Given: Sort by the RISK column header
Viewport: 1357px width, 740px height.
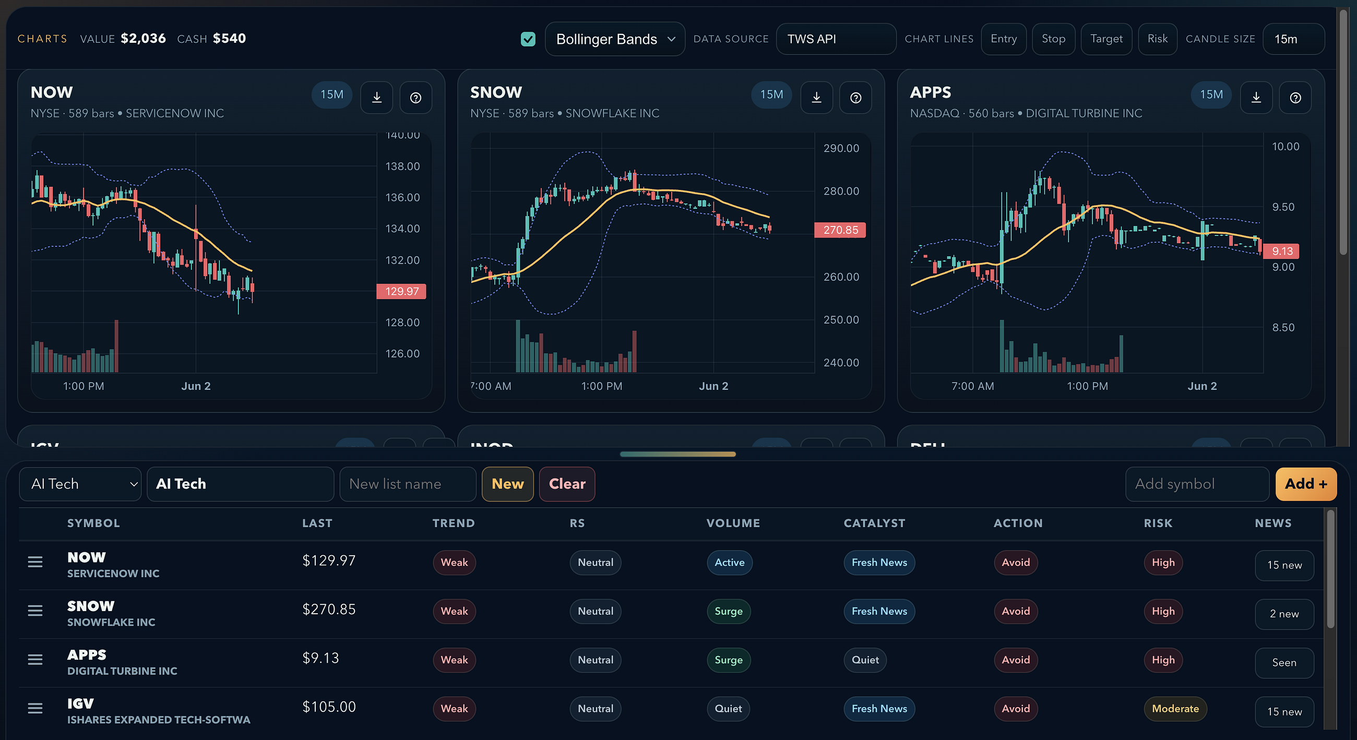Looking at the screenshot, I should [1158, 523].
